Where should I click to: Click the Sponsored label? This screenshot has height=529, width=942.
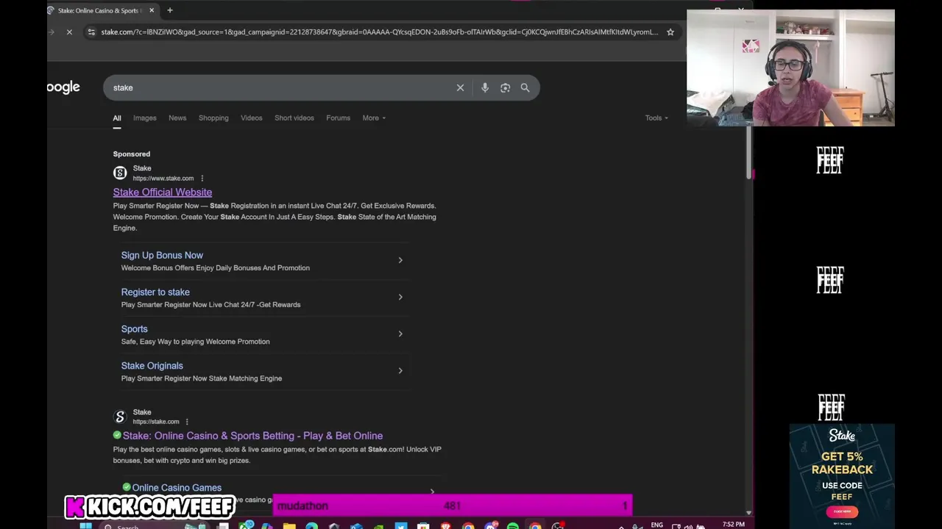coord(132,154)
